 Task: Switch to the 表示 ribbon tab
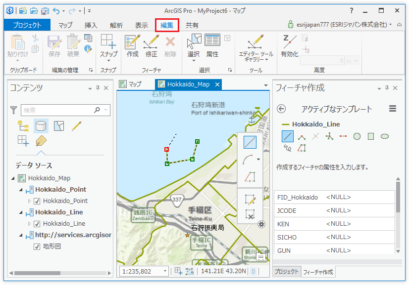tap(142, 25)
